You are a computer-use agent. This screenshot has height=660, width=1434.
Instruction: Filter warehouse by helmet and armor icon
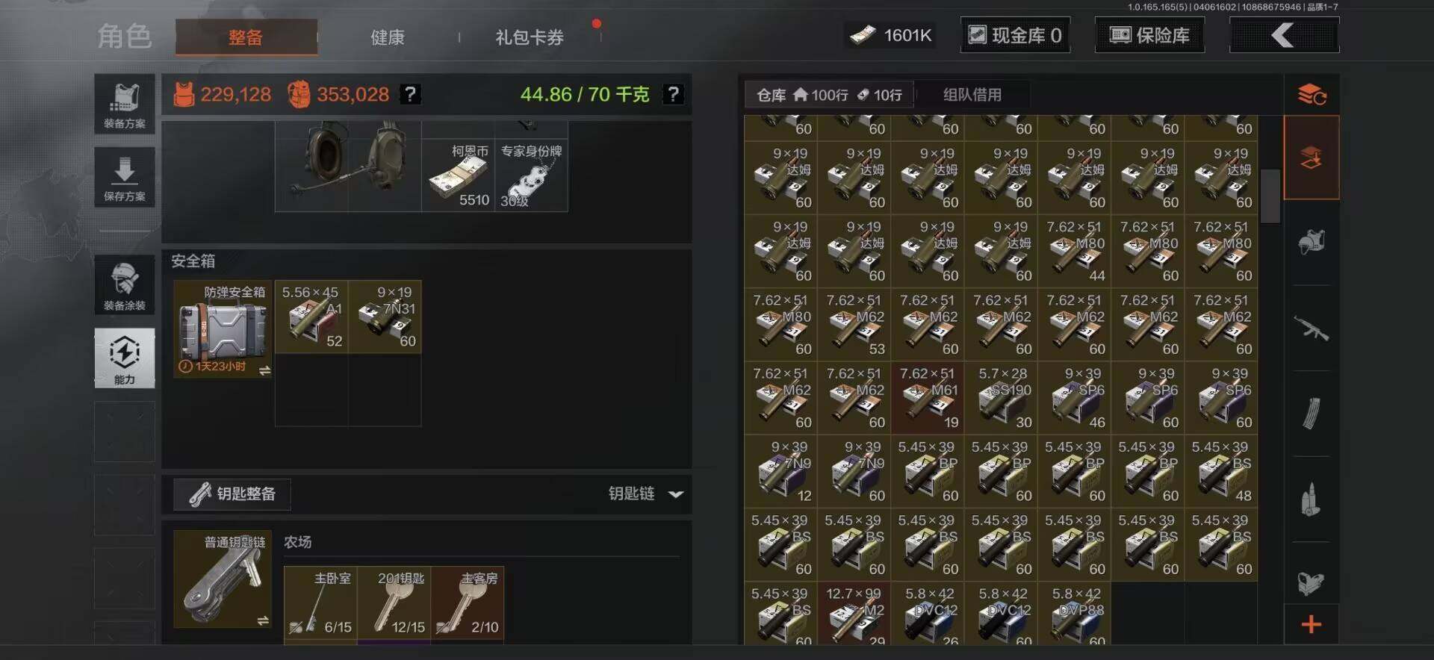tap(1311, 242)
